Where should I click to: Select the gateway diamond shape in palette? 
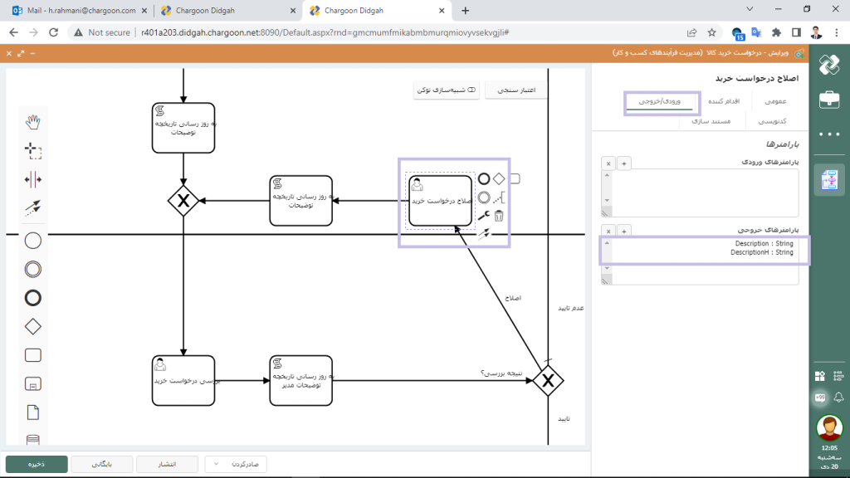(33, 326)
